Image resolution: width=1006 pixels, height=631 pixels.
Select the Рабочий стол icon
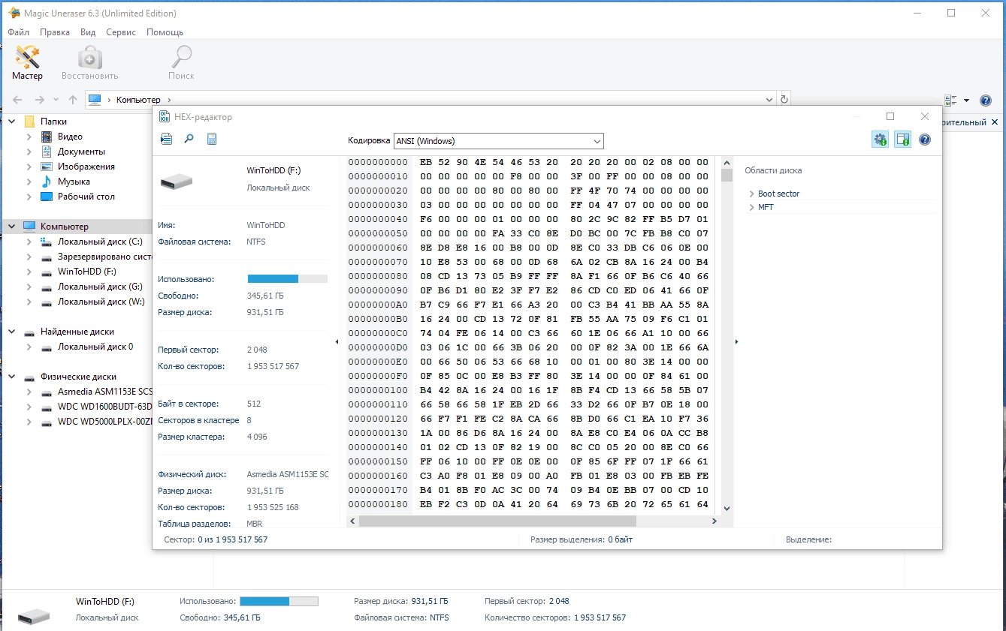click(47, 197)
